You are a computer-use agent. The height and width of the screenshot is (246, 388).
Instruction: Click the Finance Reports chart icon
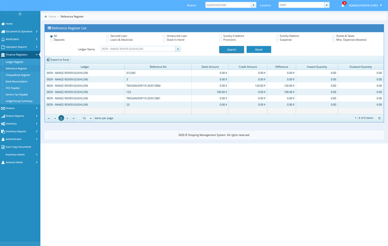coord(3,116)
